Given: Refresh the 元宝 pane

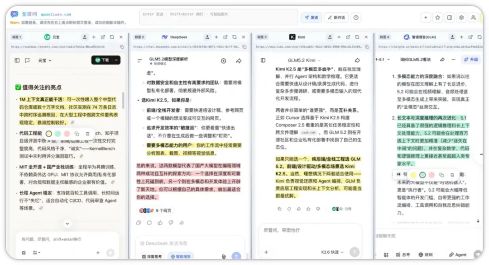Looking at the screenshot, I should click(112, 37).
